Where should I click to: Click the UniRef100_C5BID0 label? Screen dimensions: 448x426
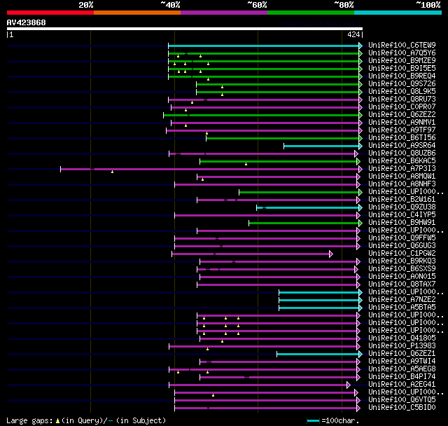tap(402, 408)
